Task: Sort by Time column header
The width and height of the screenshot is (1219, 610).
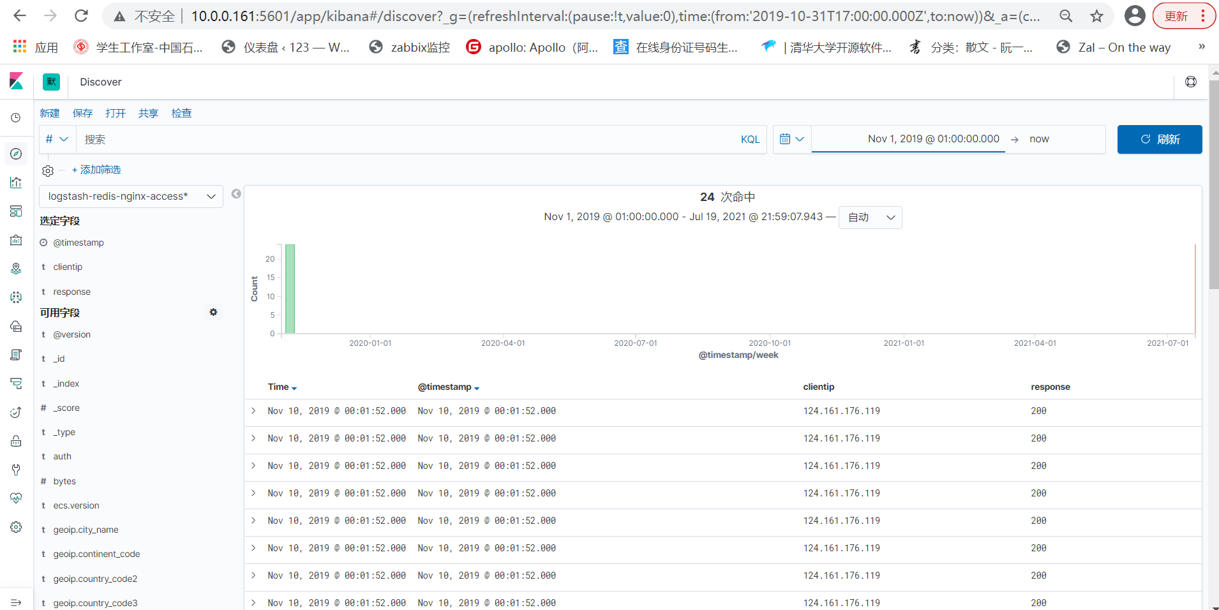Action: pyautogui.click(x=282, y=387)
